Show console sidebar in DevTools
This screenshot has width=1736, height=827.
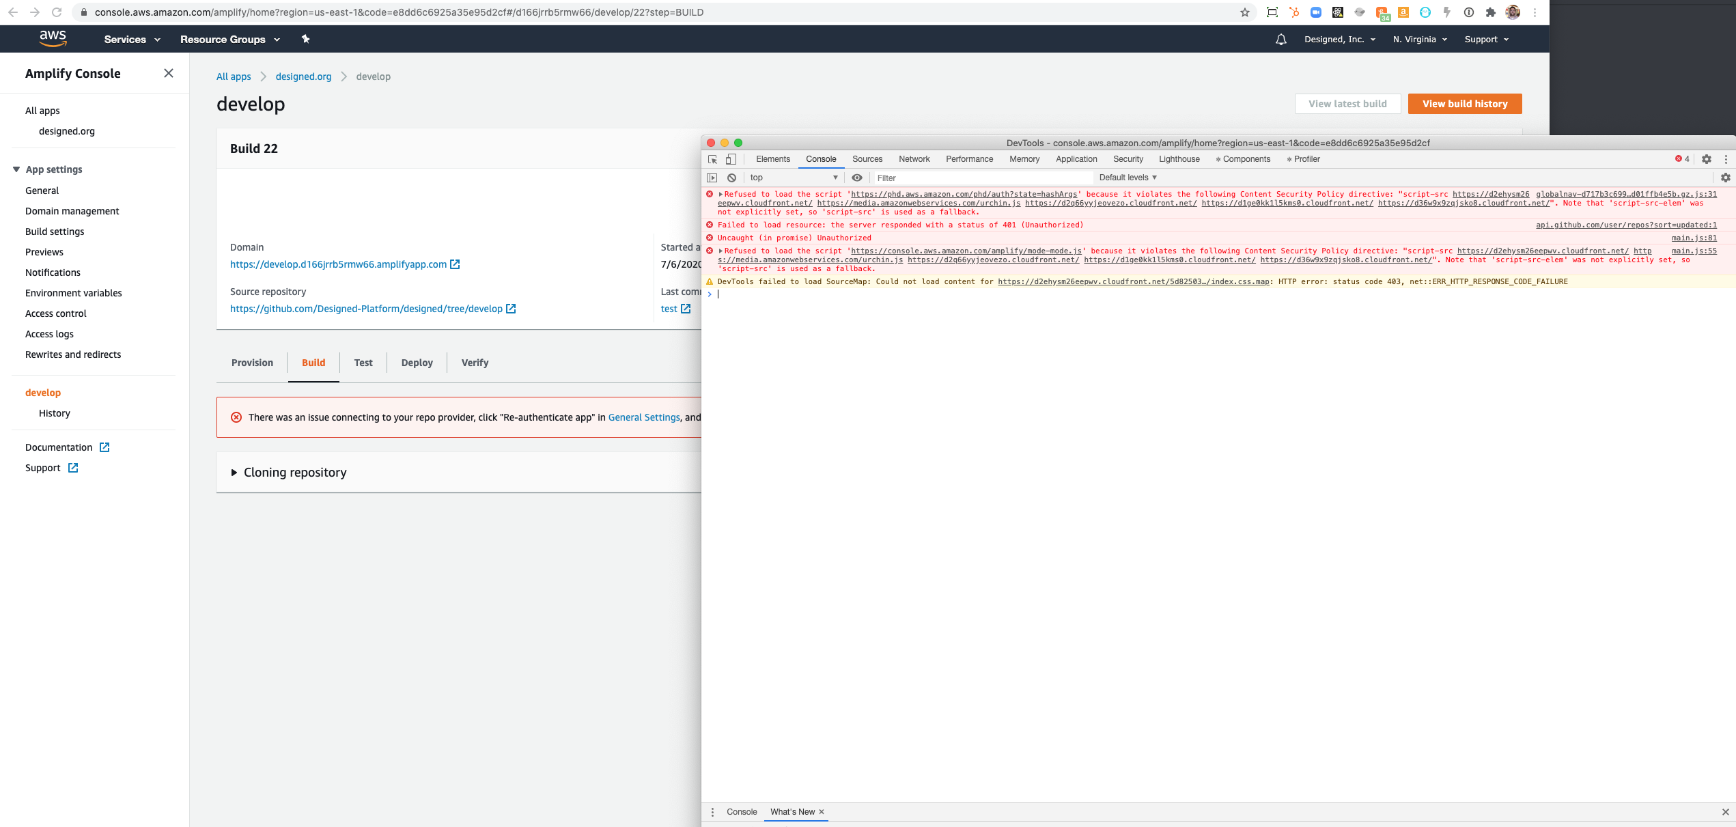712,178
